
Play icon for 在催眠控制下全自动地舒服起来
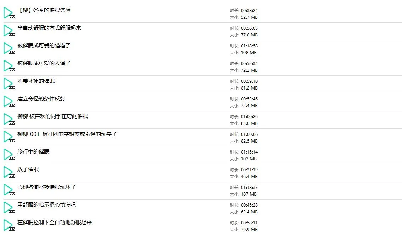click(9, 225)
